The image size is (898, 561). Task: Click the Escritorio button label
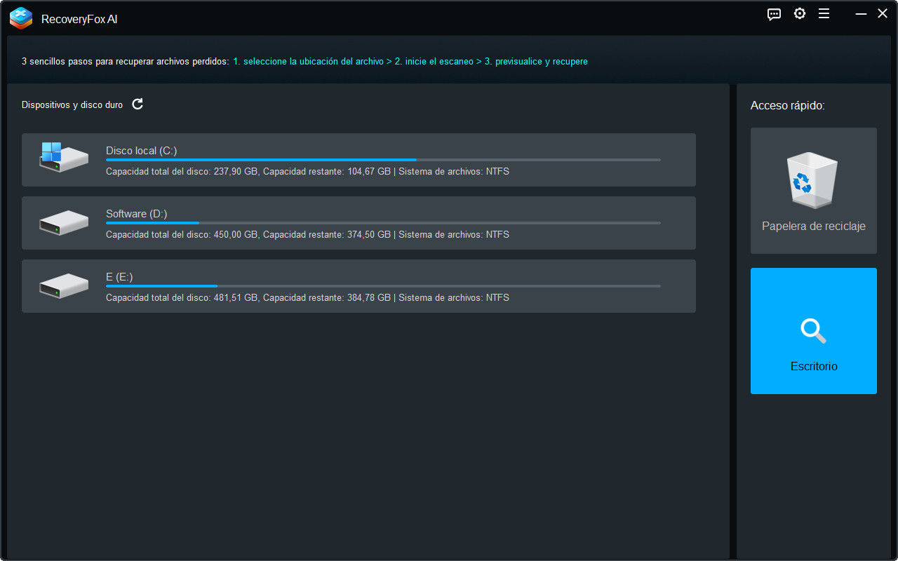[x=813, y=367]
